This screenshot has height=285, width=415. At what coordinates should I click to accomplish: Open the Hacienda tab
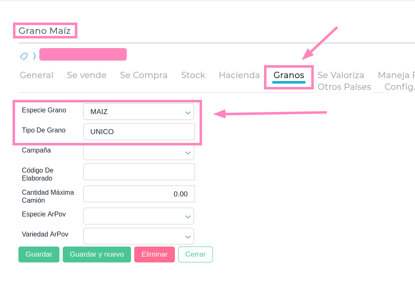[239, 75]
